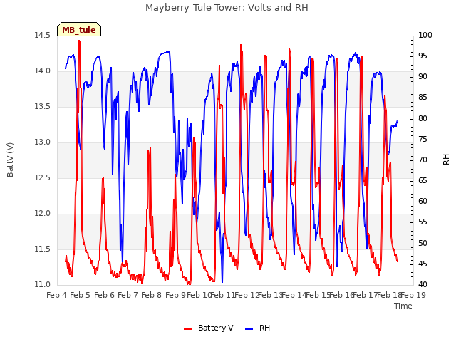Click the Feb 8 date tick label
456x342 pixels.
click(151, 295)
